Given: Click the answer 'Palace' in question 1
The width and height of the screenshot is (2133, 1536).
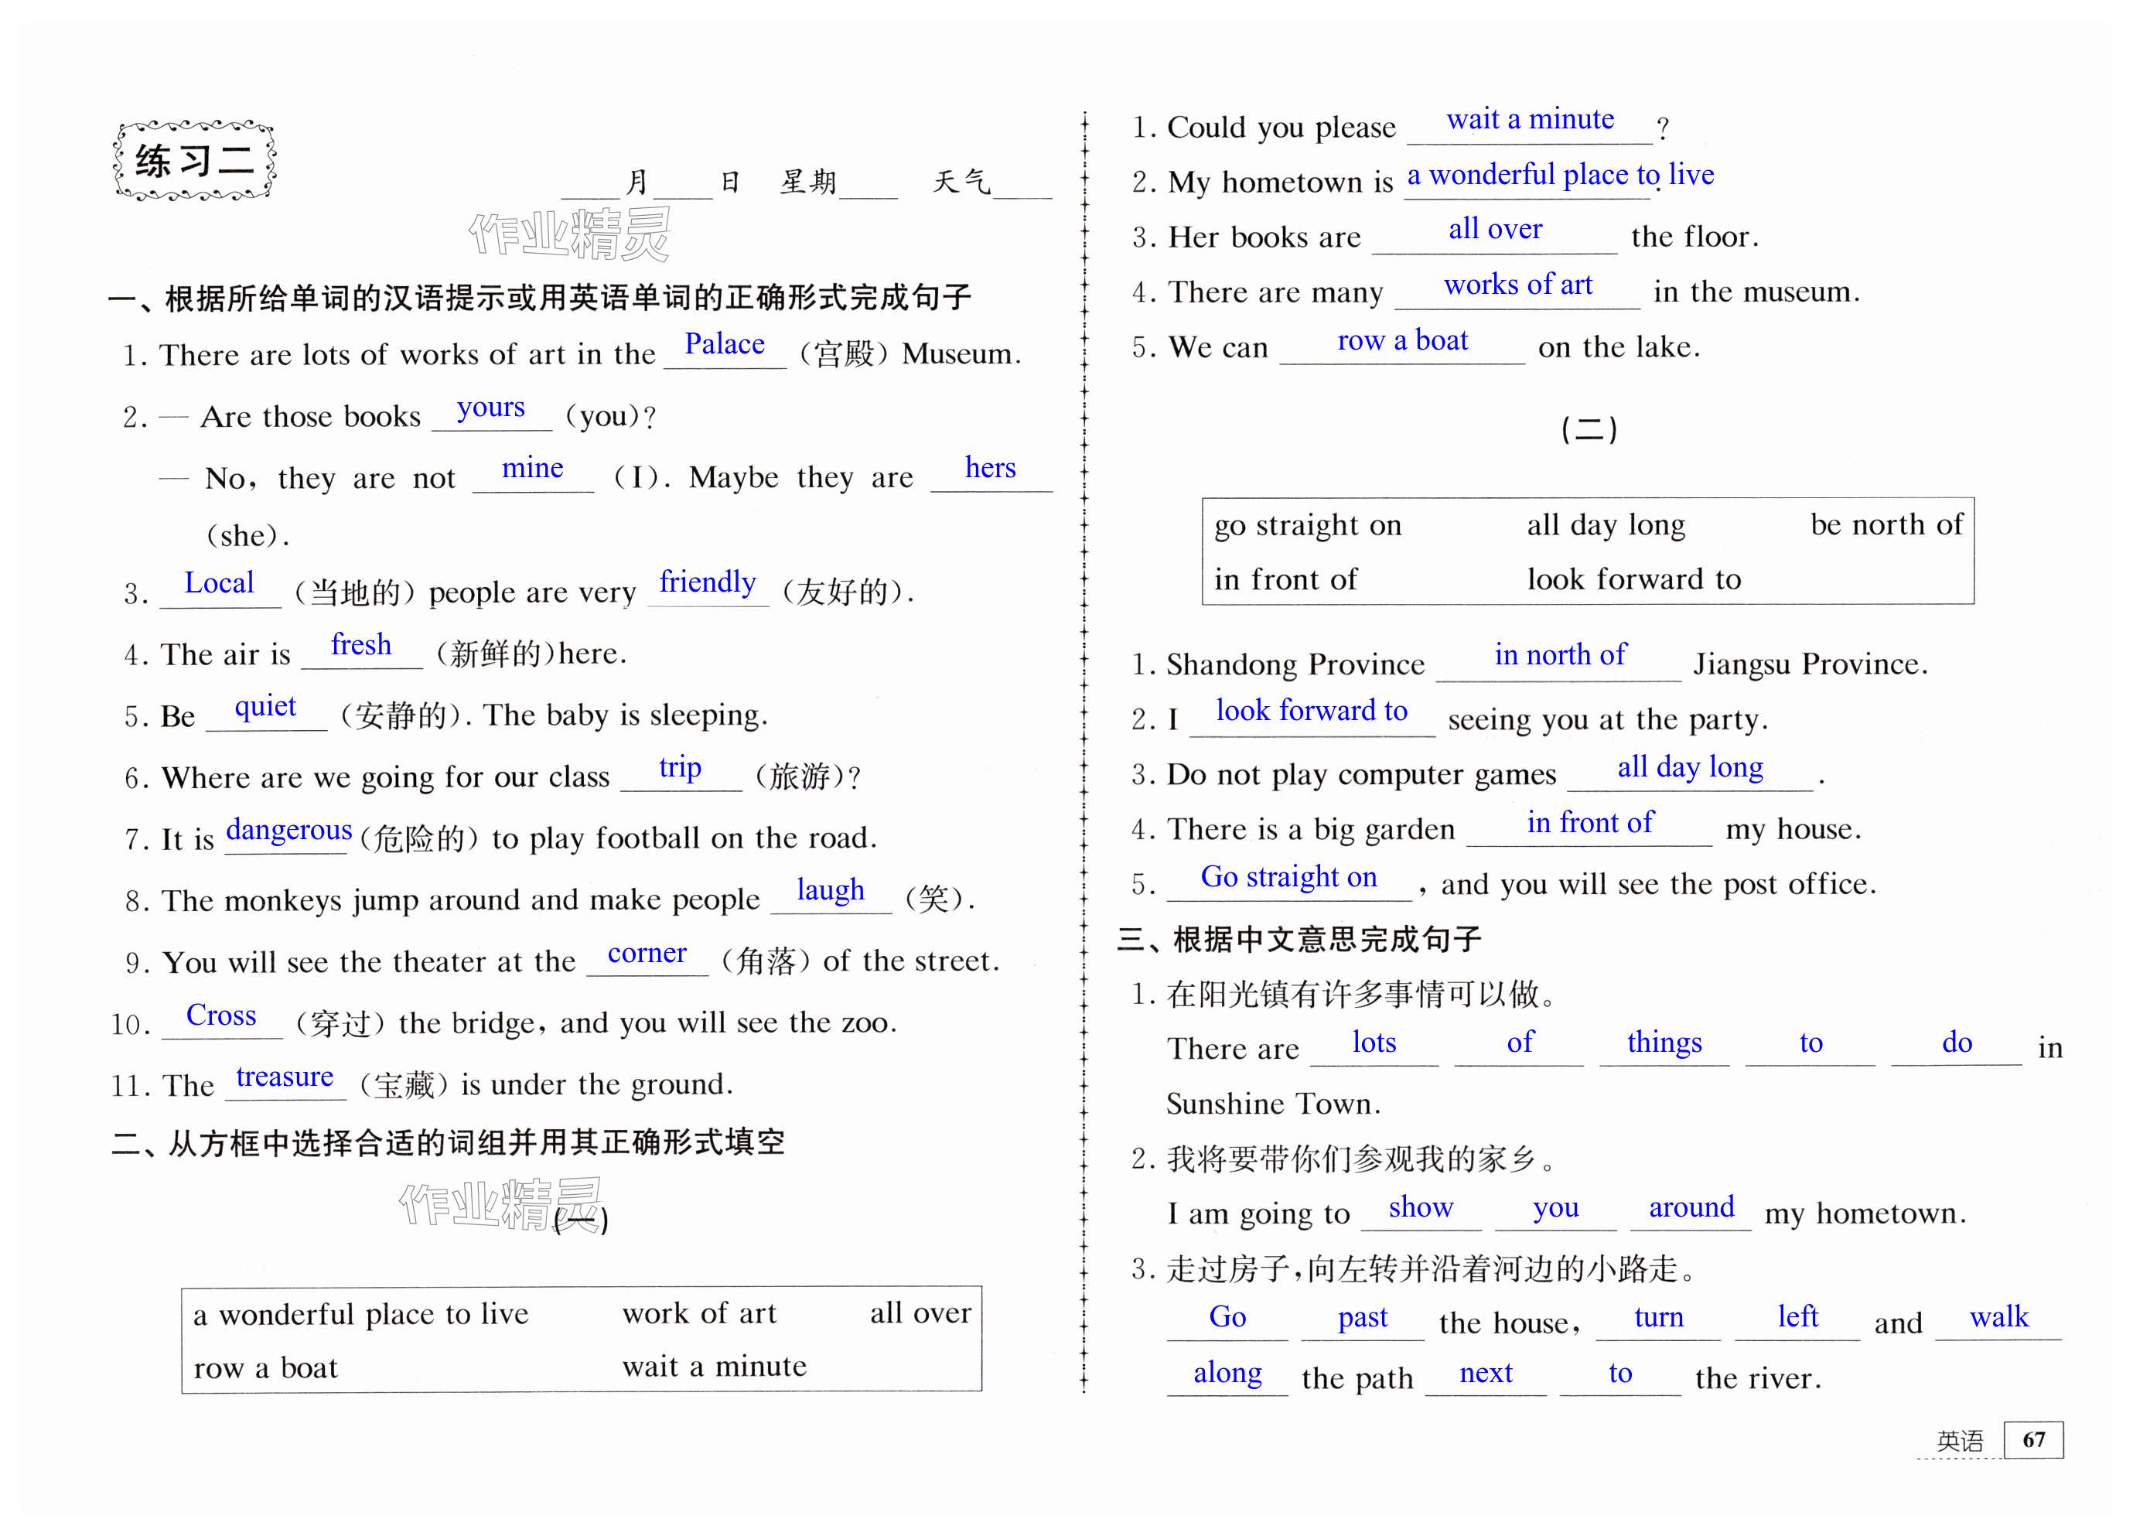Looking at the screenshot, I should tap(724, 345).
